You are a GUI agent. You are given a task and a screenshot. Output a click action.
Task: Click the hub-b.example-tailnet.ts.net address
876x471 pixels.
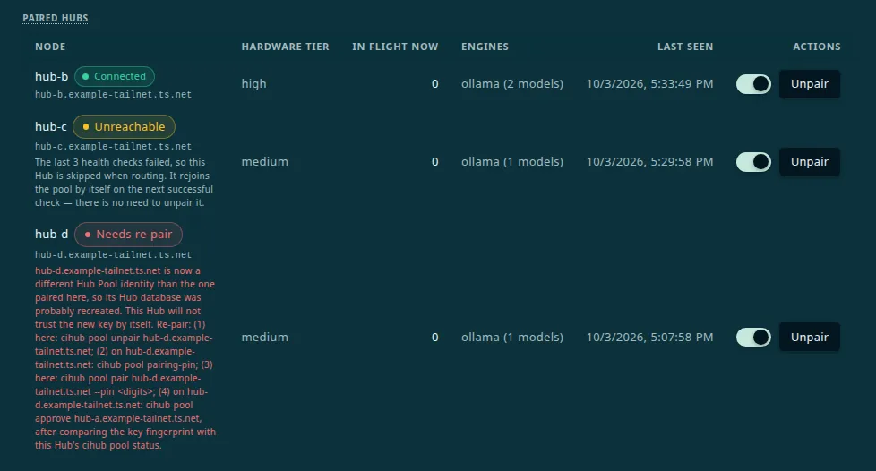coord(114,95)
